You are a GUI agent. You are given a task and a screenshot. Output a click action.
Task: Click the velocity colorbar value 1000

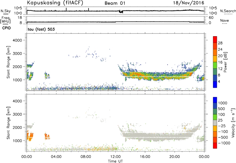pos(223,103)
